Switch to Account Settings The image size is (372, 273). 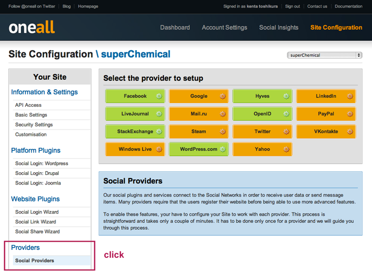click(x=224, y=28)
